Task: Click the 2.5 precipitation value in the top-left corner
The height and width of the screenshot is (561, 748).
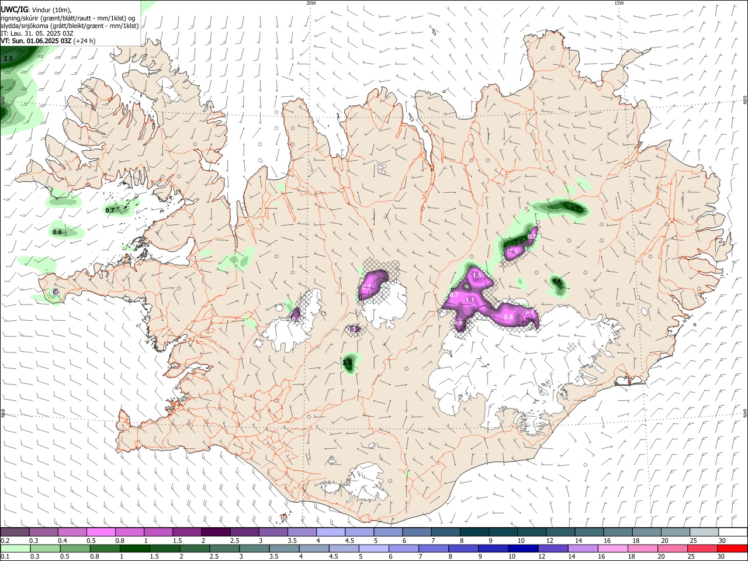Action: coord(8,59)
